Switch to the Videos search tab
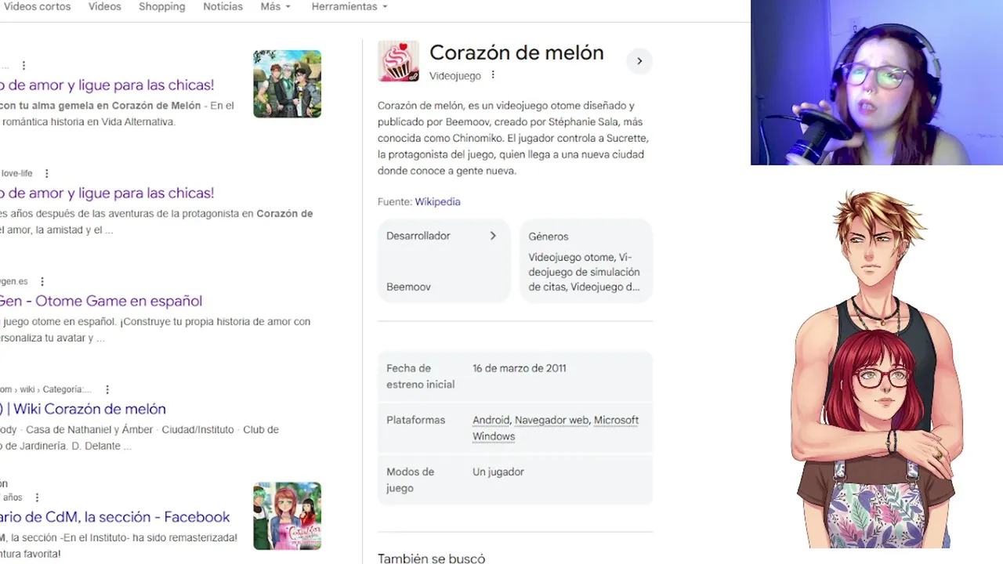Image resolution: width=1003 pixels, height=564 pixels. pos(105,6)
